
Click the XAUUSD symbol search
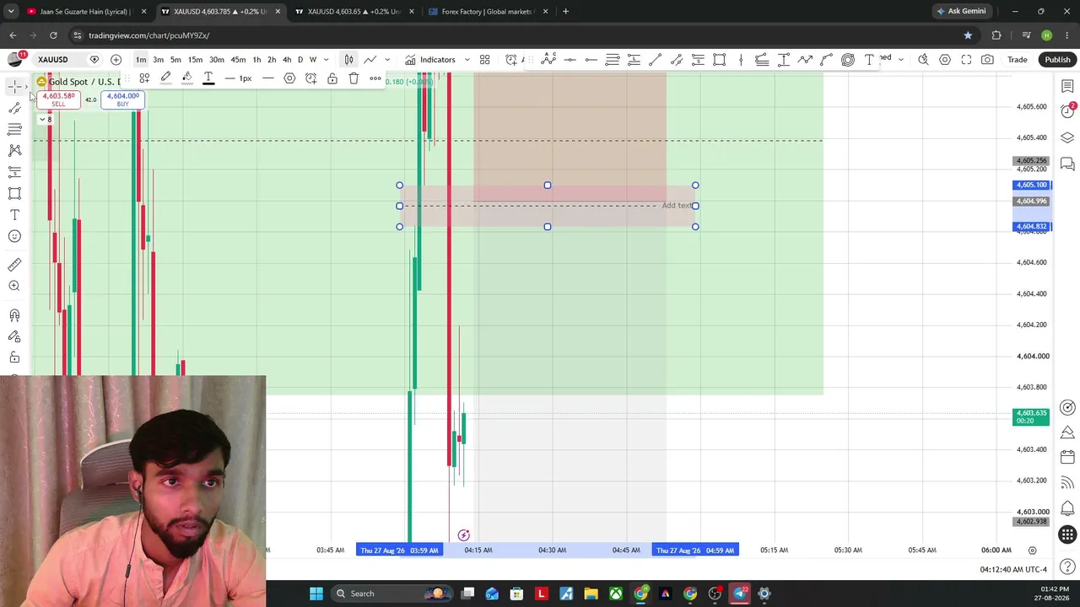pos(53,60)
